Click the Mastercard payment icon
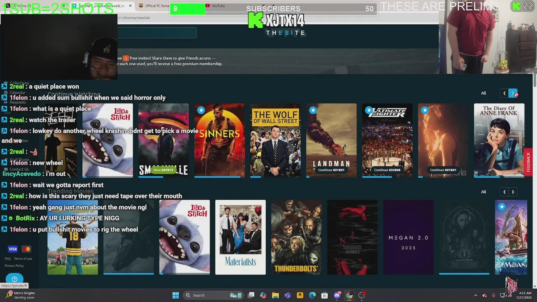This screenshot has height=302, width=537. (x=26, y=249)
